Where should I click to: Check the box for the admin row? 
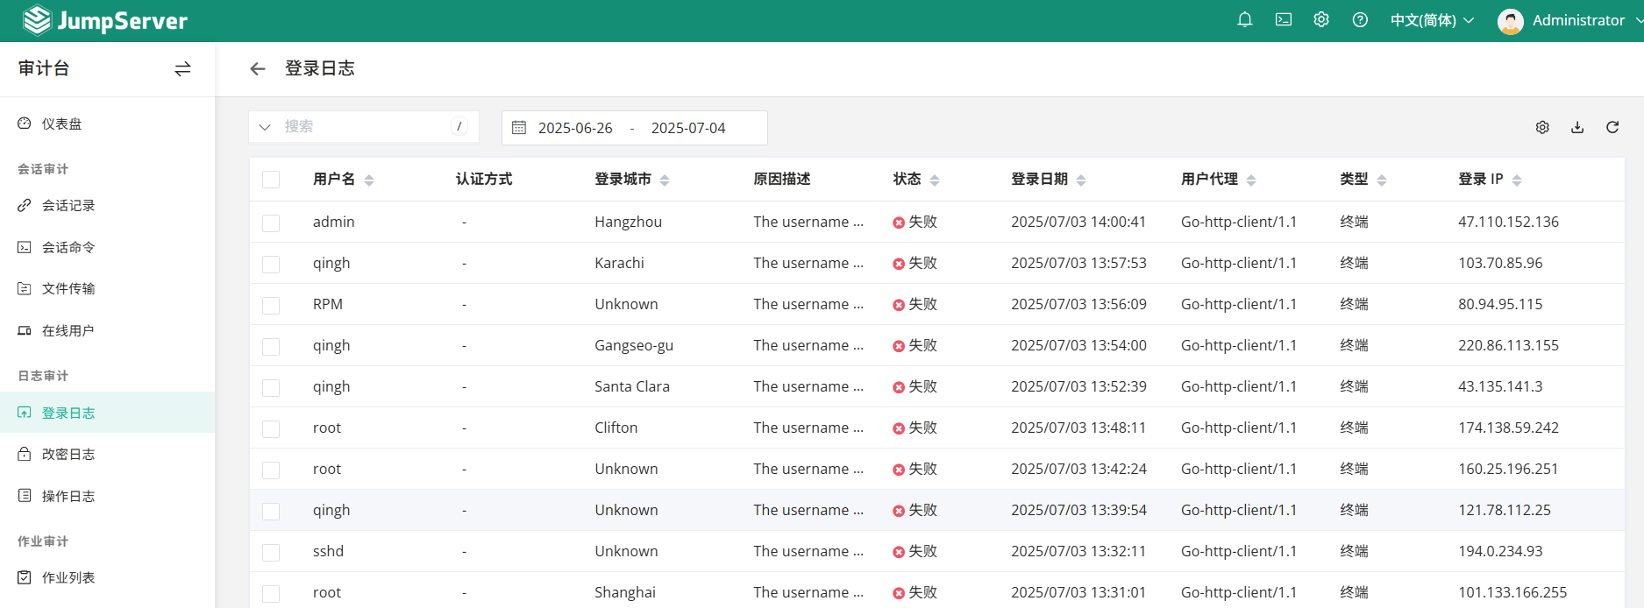point(271,223)
